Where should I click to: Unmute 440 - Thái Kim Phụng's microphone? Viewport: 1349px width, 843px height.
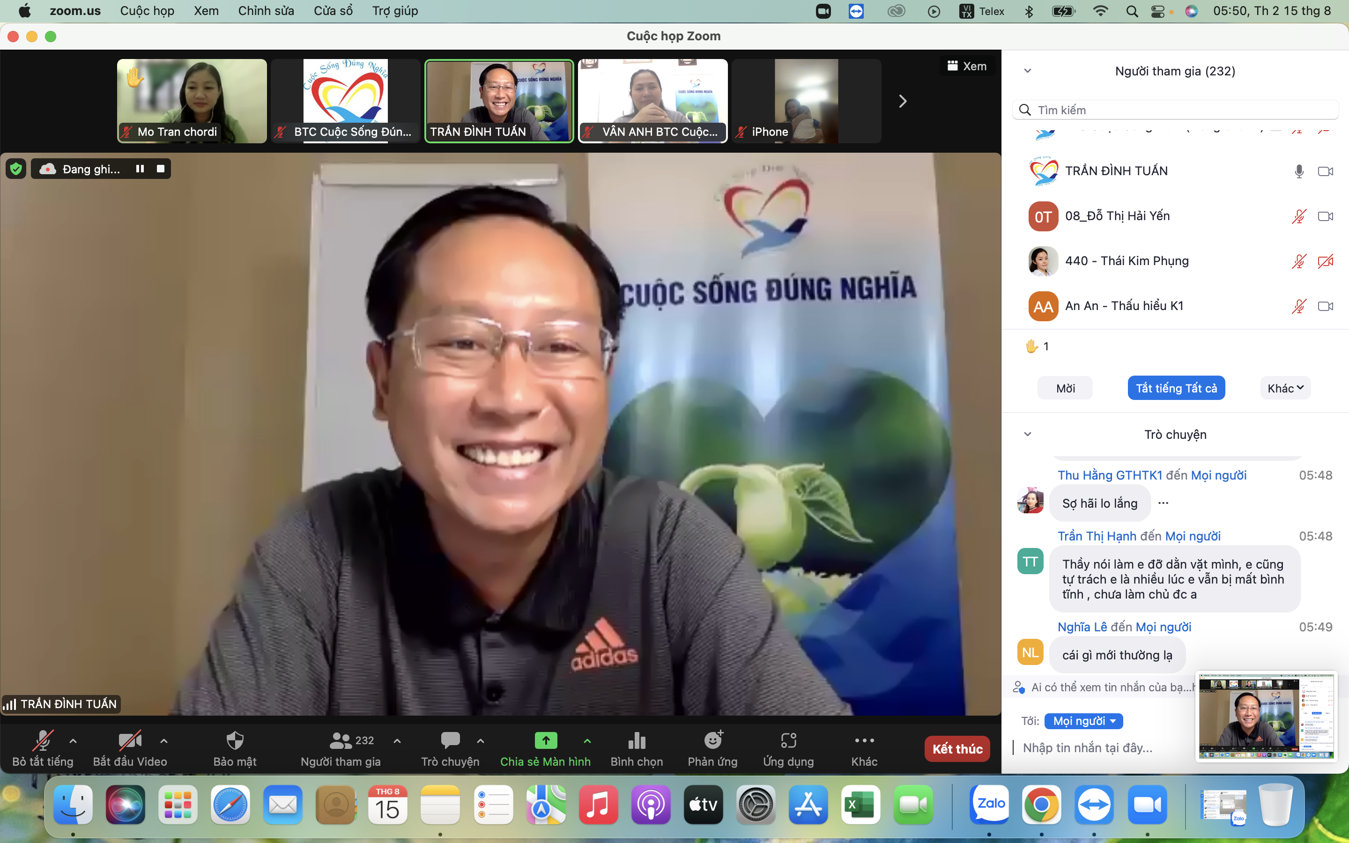click(1299, 261)
